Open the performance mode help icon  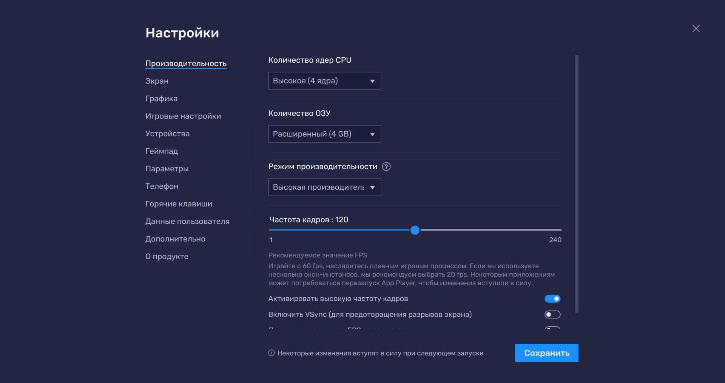pos(386,166)
